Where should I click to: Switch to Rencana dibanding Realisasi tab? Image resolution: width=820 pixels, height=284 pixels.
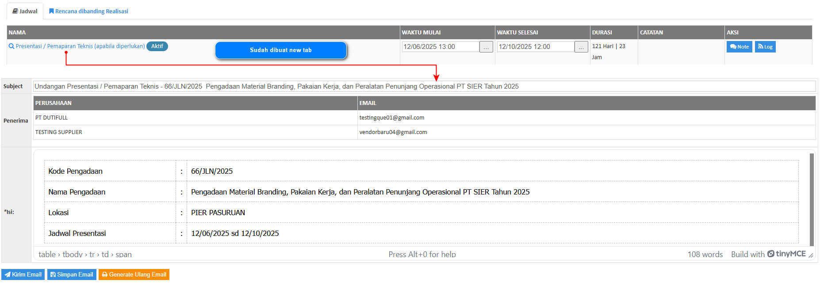(x=88, y=11)
